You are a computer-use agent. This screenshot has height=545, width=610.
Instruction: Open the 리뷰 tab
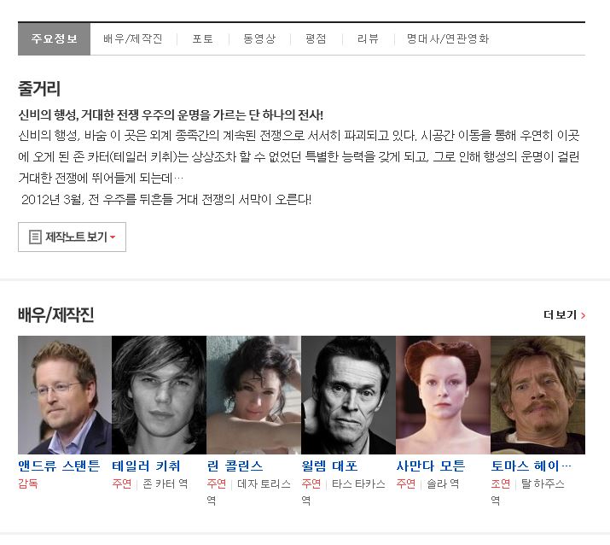coord(368,38)
